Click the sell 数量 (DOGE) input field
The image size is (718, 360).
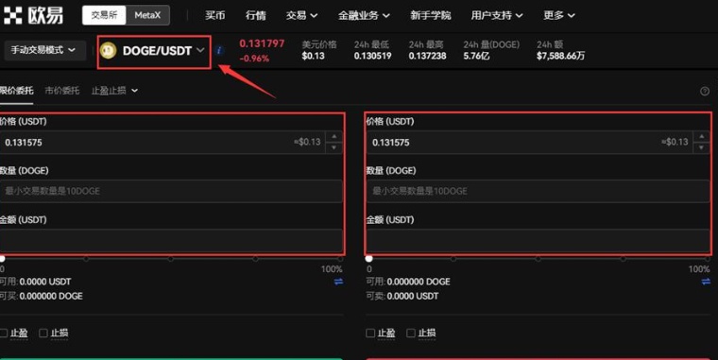[x=538, y=191]
